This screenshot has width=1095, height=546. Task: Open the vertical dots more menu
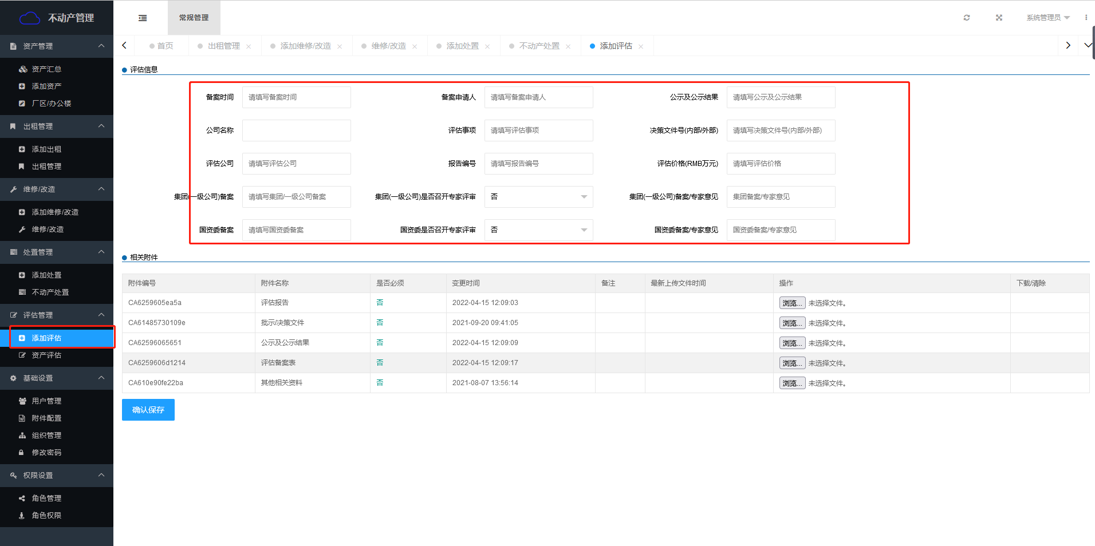click(1086, 18)
